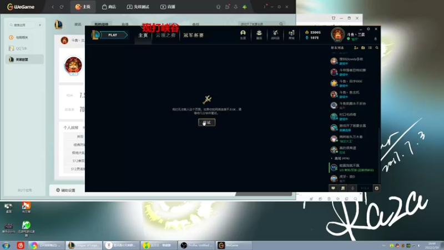Open the store (商城) coins icon
This screenshot has height=250, width=444.
[291, 34]
